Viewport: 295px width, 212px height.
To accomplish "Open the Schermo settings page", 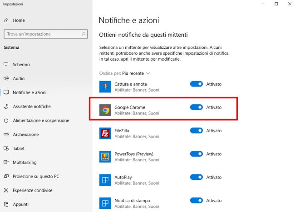I will pos(21,64).
